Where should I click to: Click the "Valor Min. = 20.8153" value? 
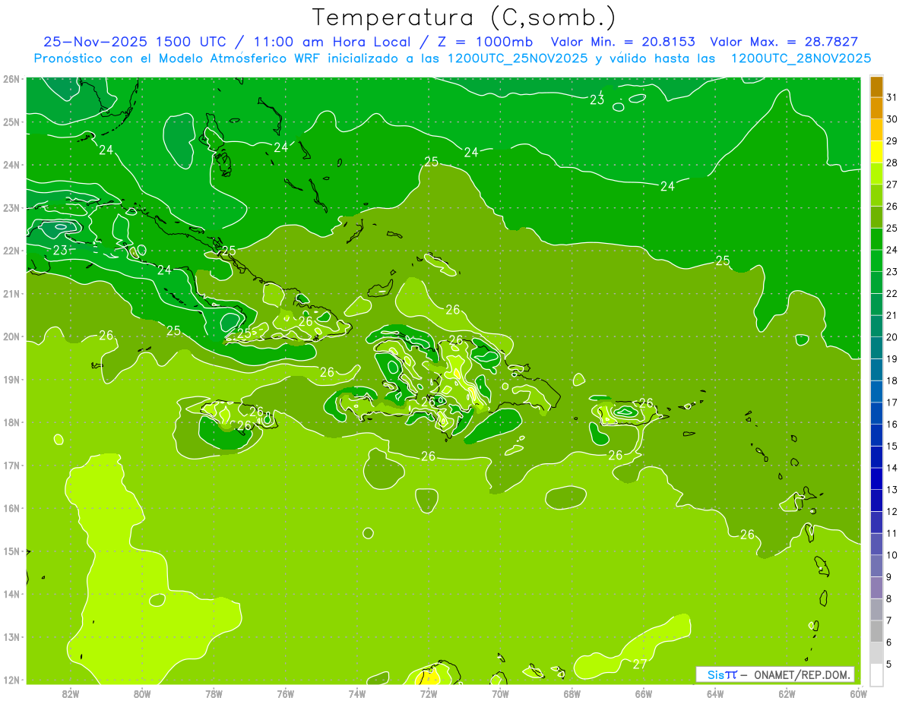pyautogui.click(x=623, y=42)
